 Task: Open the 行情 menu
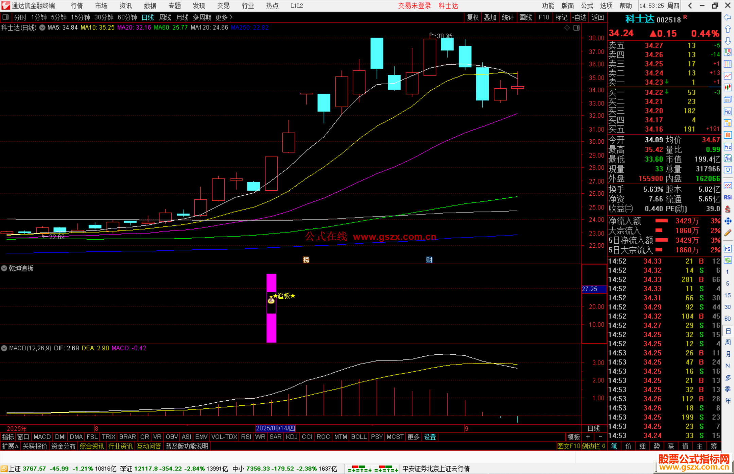(77, 6)
